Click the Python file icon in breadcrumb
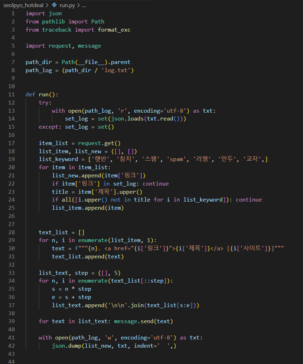 (54, 5)
